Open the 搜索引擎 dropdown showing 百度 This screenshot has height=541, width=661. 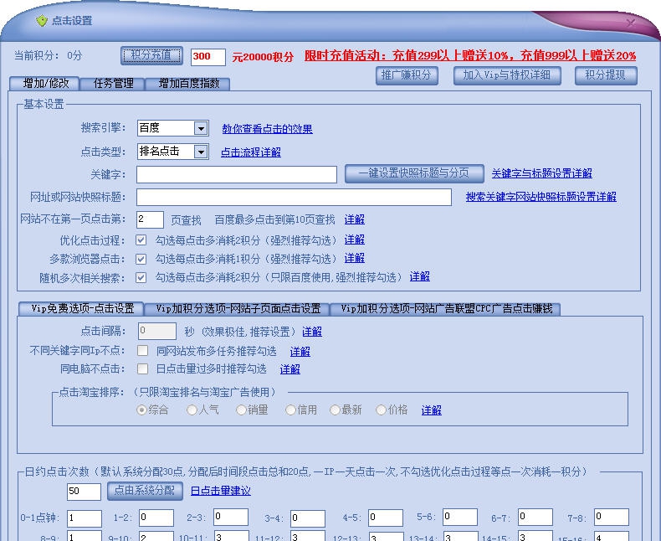200,129
